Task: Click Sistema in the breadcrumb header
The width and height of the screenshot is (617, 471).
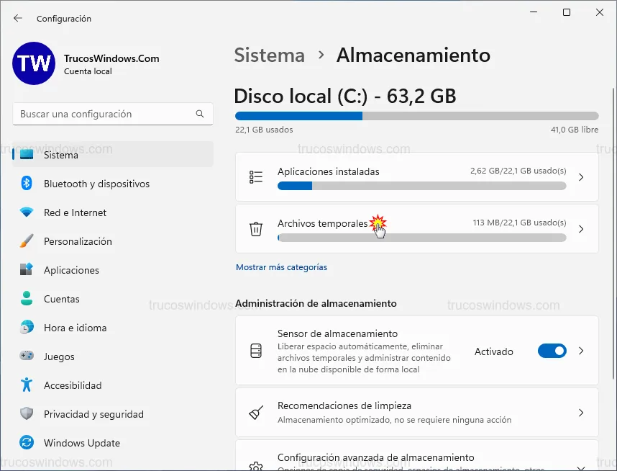Action: (x=270, y=55)
